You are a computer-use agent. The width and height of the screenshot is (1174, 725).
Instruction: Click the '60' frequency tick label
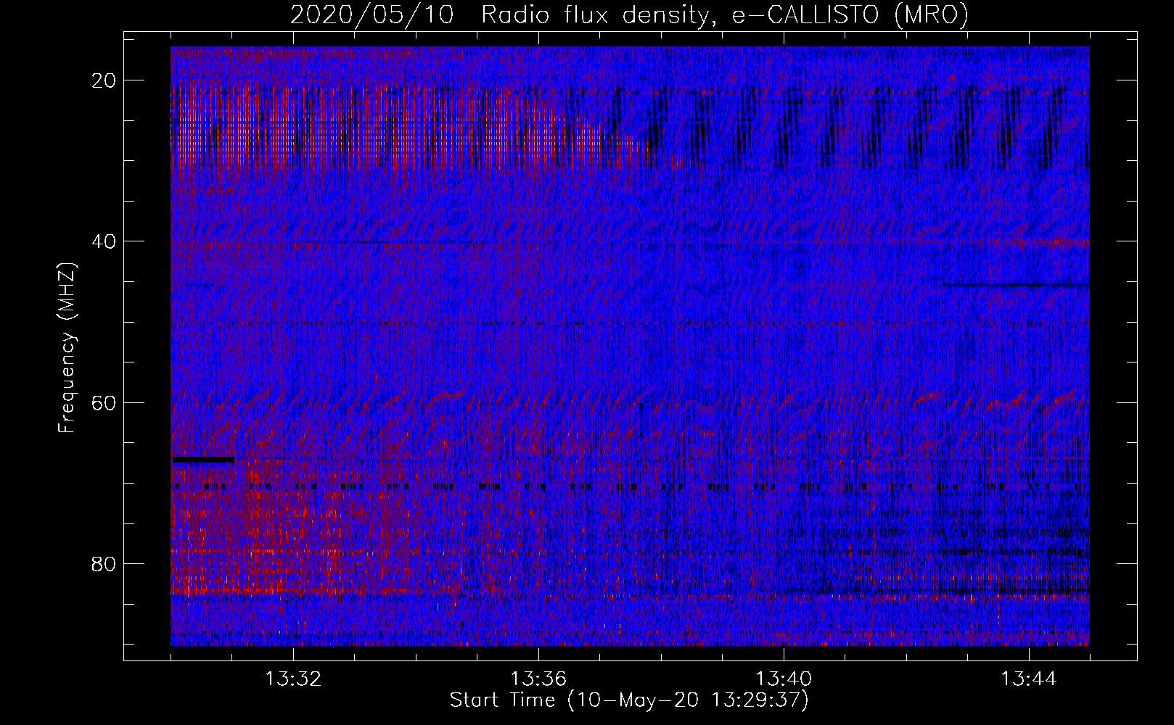[x=104, y=402]
